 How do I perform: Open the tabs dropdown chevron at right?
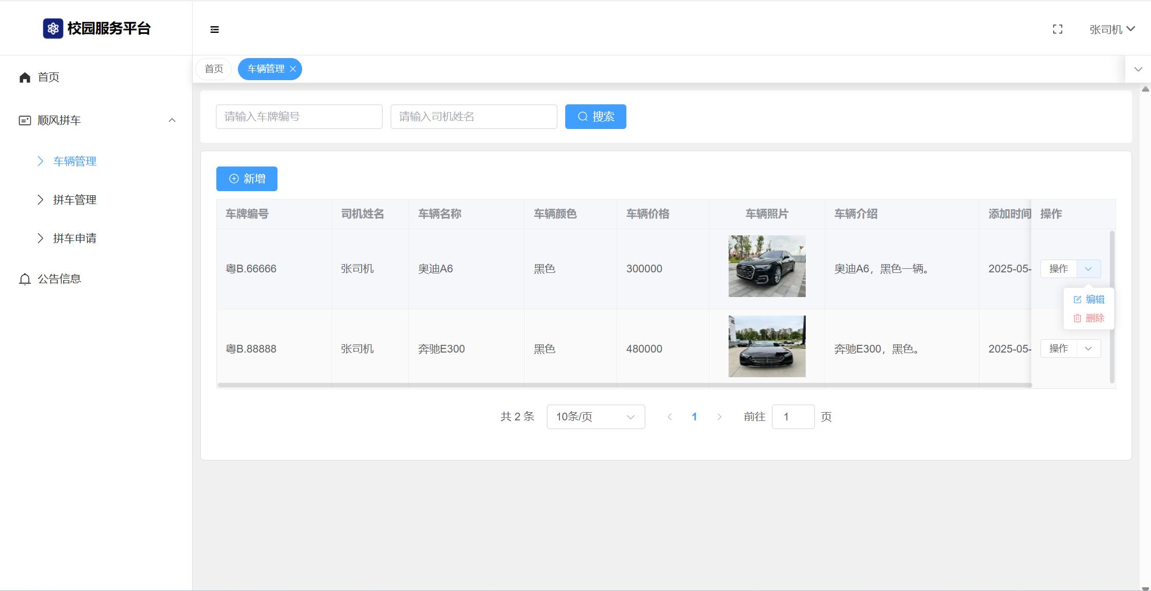pyautogui.click(x=1138, y=69)
